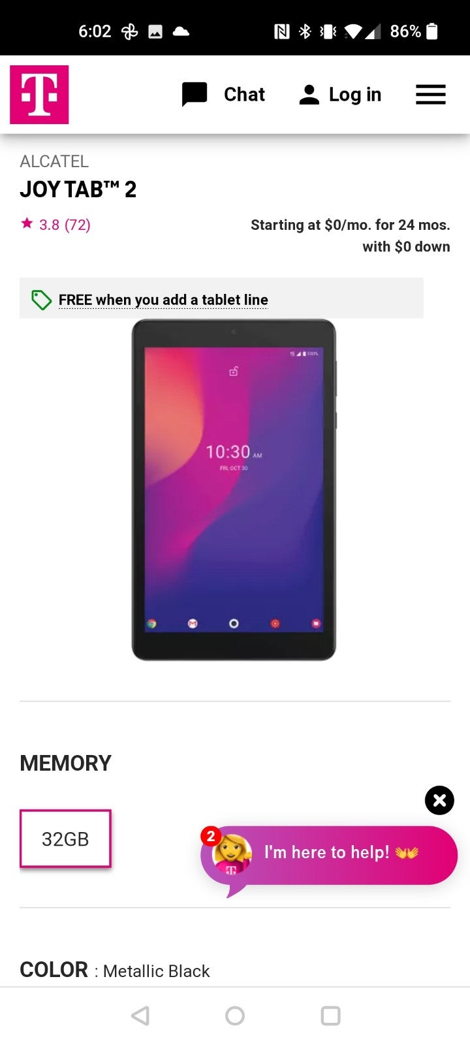Select the 32GB memory option
Screen dimensions: 470x1045
point(65,839)
